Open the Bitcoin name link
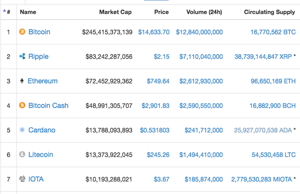The width and height of the screenshot is (300, 194). click(39, 32)
